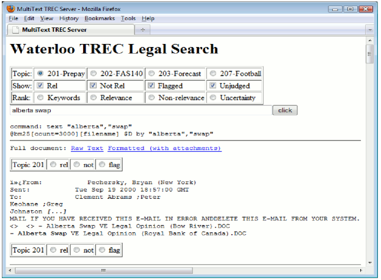Click the page icon on MultiText tab
381x280 pixels.
(x=15, y=30)
